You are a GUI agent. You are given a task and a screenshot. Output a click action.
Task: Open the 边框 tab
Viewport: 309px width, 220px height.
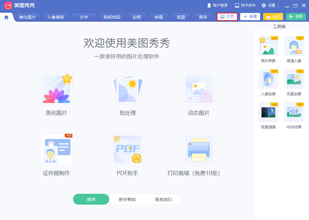(x=137, y=17)
